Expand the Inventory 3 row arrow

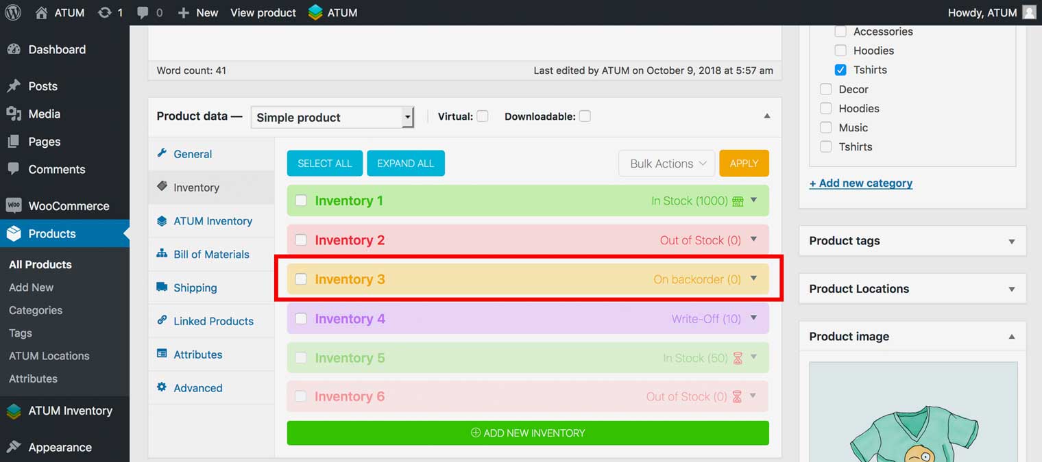tap(753, 279)
